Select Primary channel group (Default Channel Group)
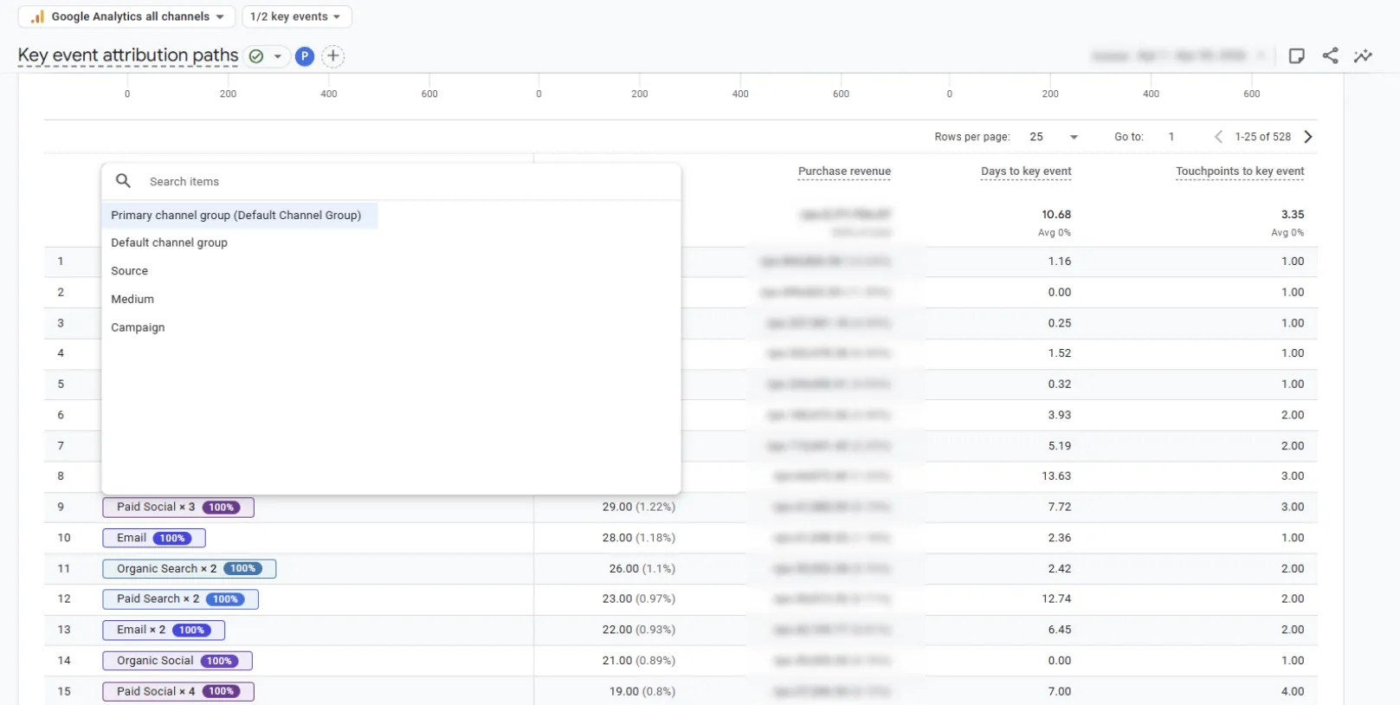 [240, 215]
